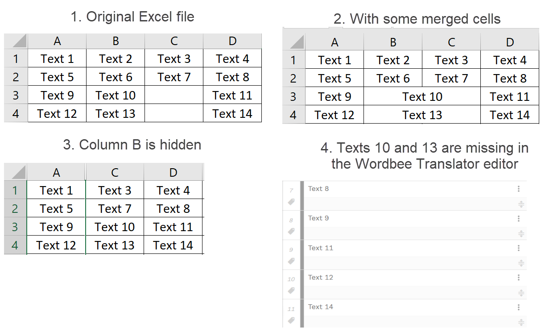
Task: Click the translation field under Text 8 segment
Action: (x=408, y=204)
